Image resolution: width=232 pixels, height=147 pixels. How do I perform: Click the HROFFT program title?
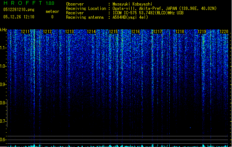[23, 3]
